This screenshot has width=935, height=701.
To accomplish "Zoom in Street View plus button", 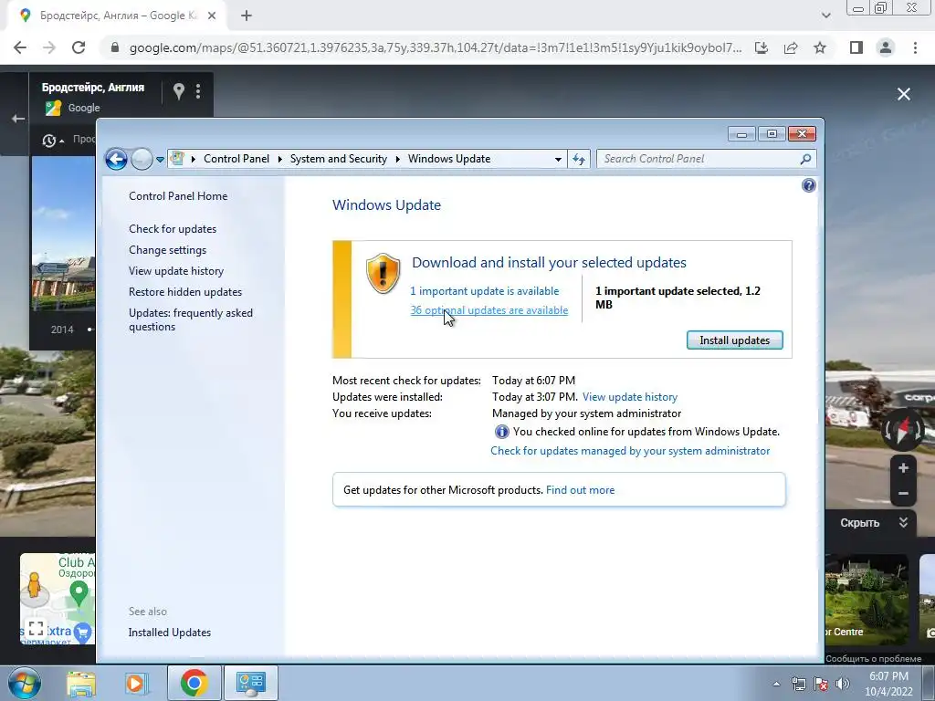I will [x=903, y=468].
